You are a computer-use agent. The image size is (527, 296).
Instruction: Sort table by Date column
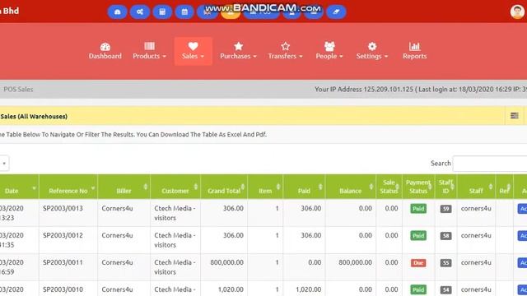click(x=19, y=187)
